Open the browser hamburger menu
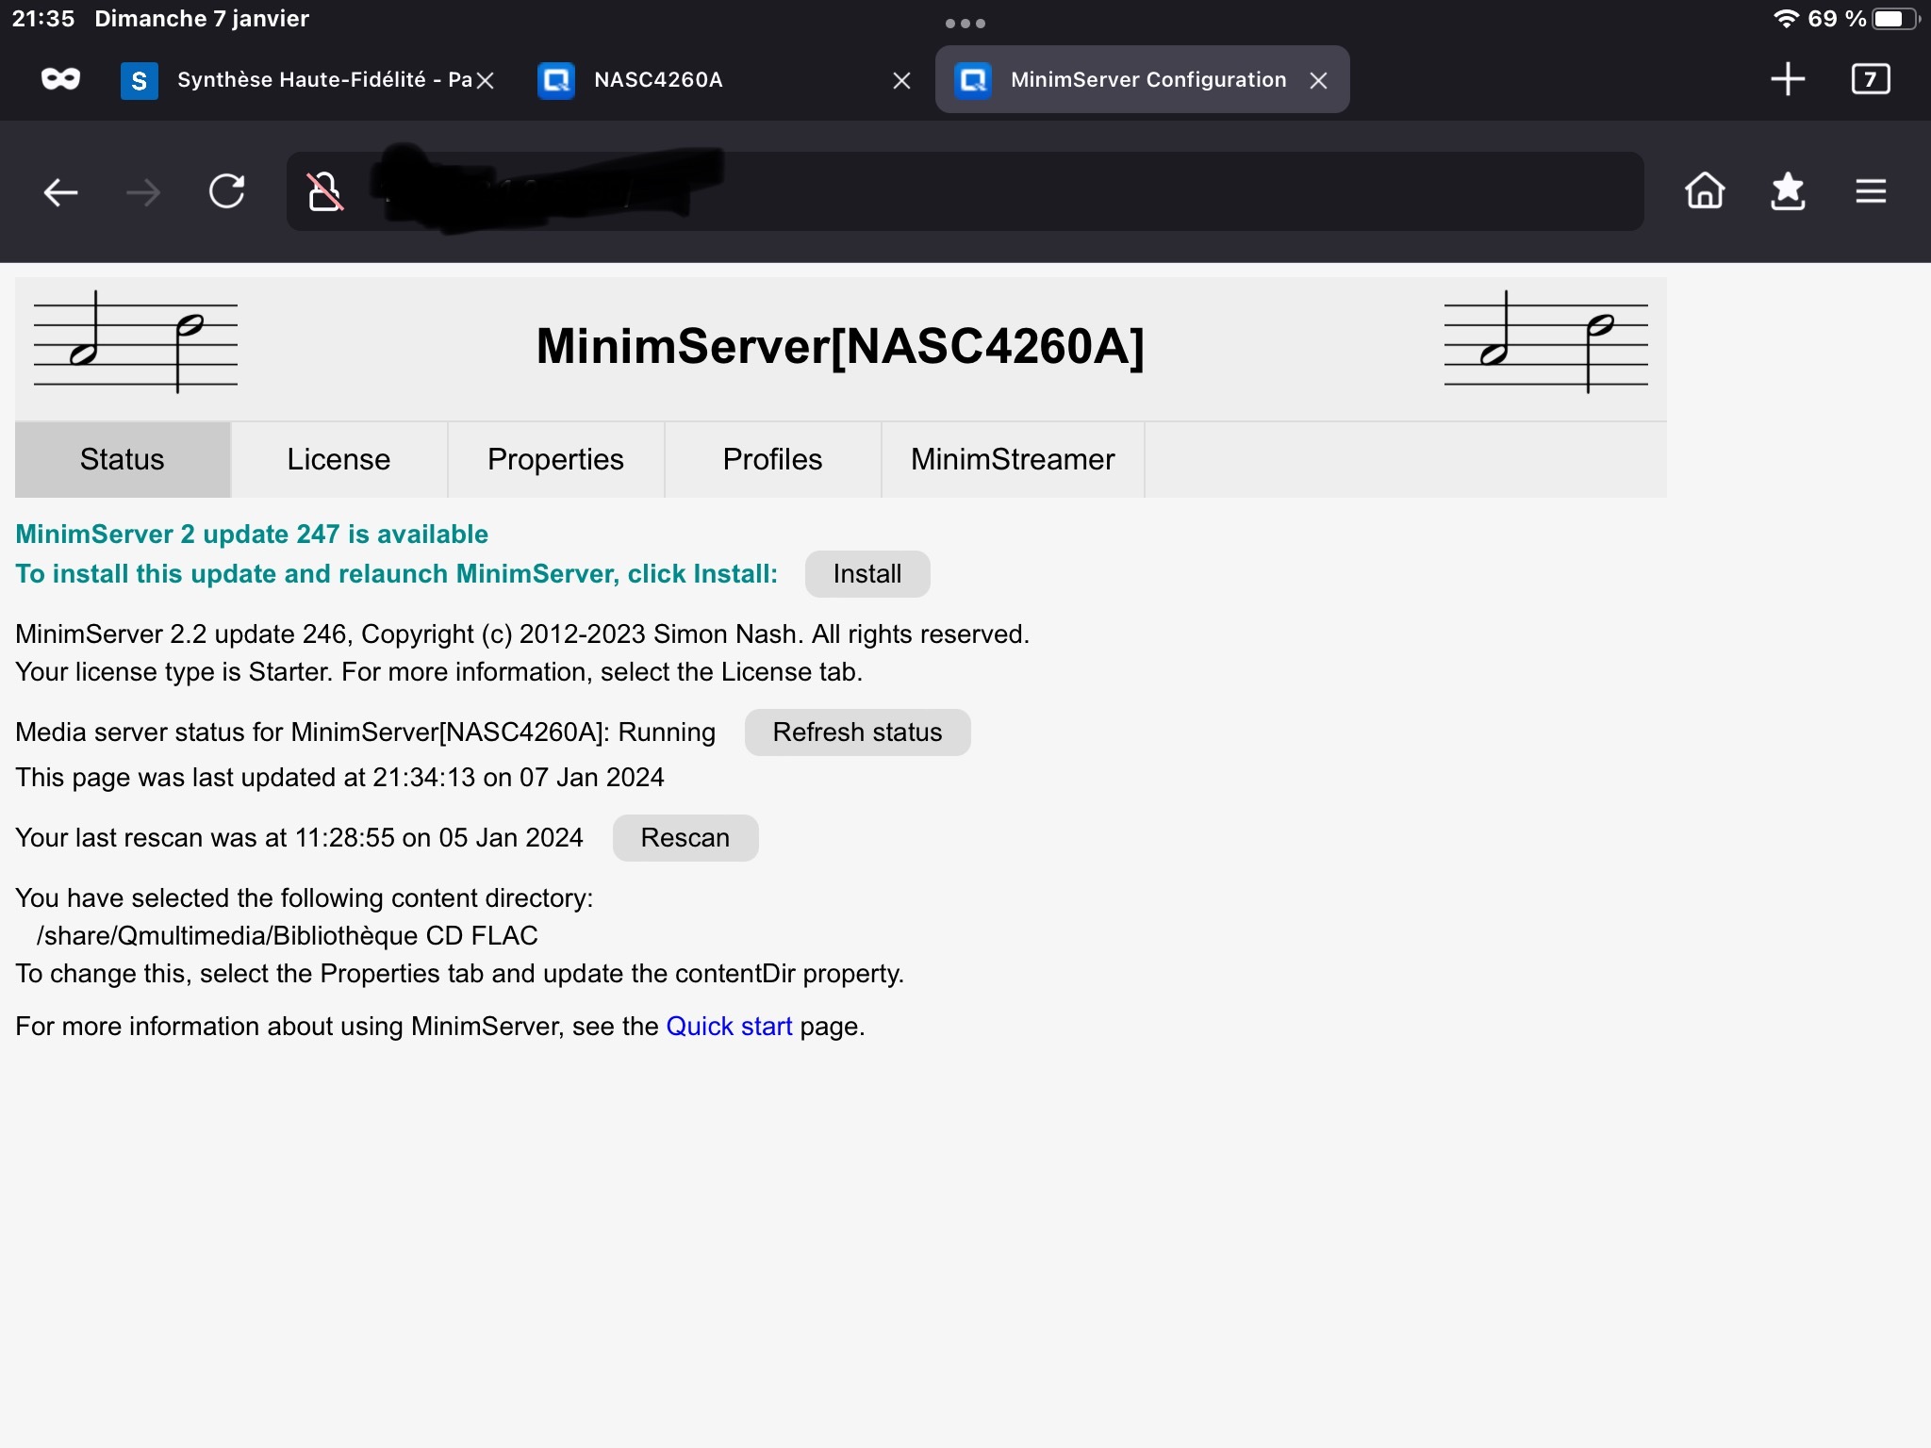1931x1448 pixels. coord(1871,191)
